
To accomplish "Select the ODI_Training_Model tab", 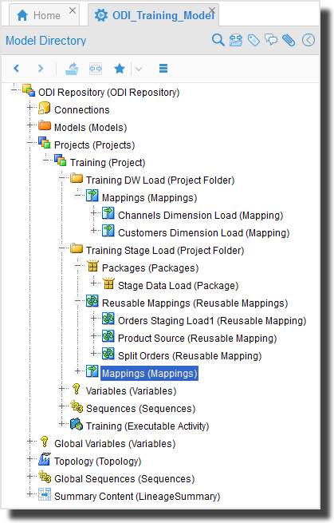I will click(154, 15).
